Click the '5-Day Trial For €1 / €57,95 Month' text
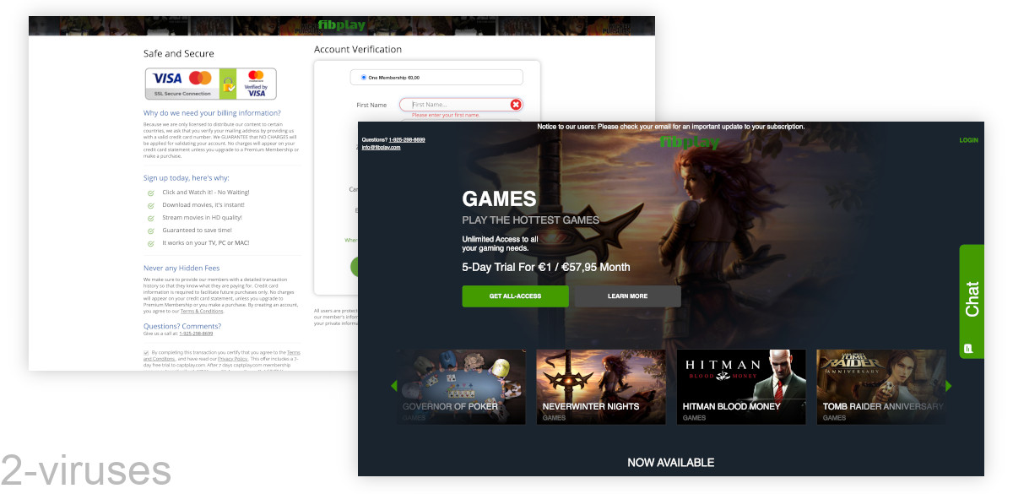This screenshot has height=494, width=1013. point(546,267)
